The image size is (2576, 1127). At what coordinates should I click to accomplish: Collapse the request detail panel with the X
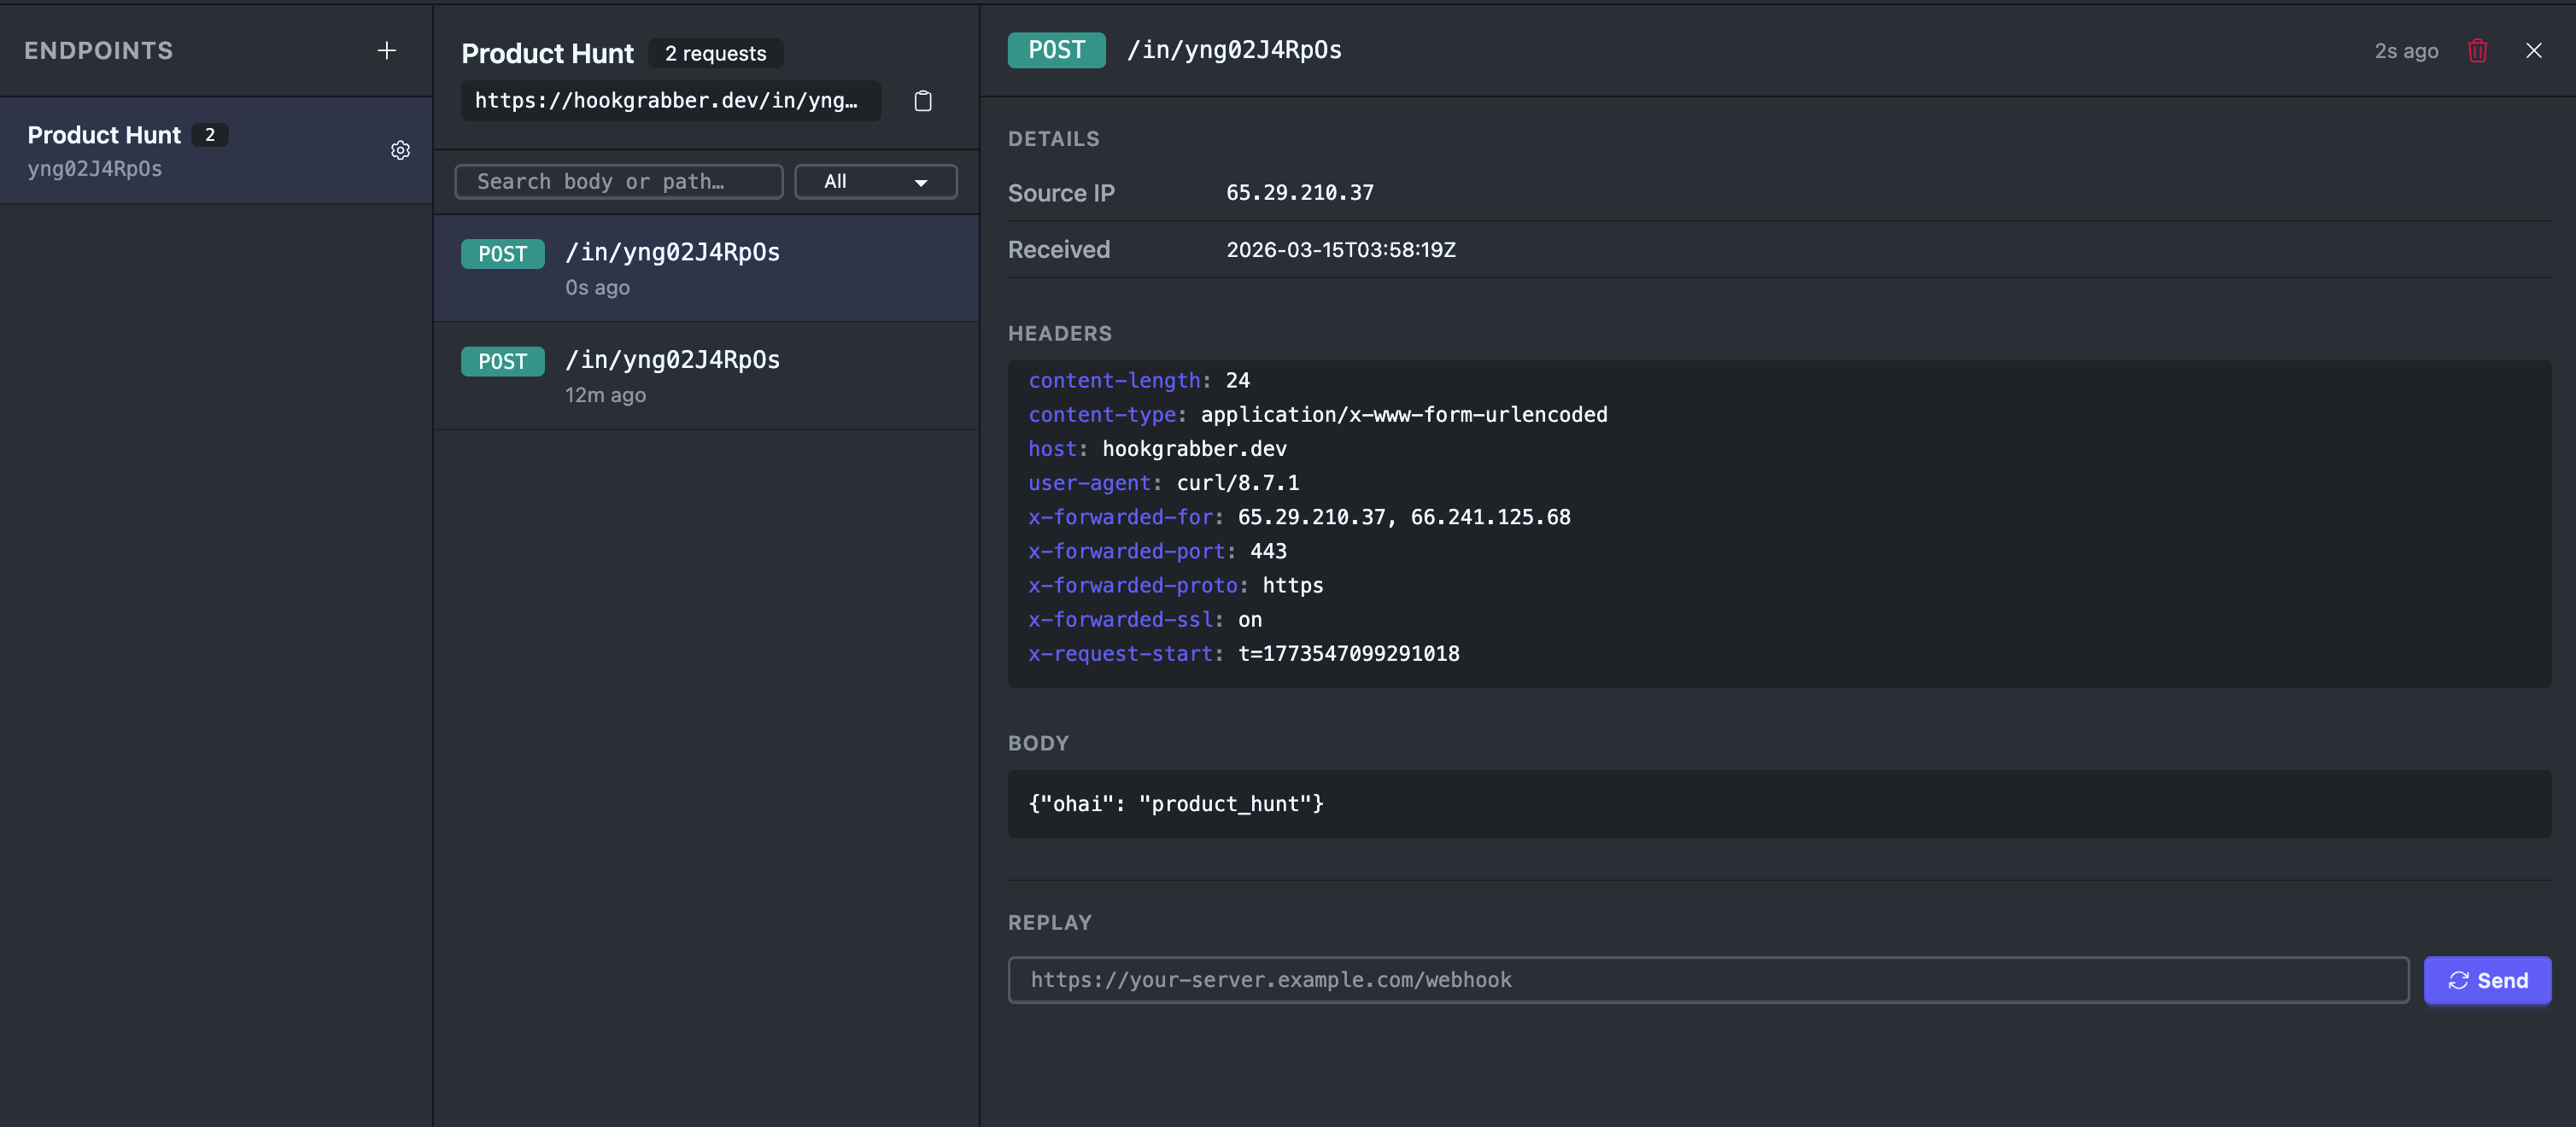[x=2535, y=50]
